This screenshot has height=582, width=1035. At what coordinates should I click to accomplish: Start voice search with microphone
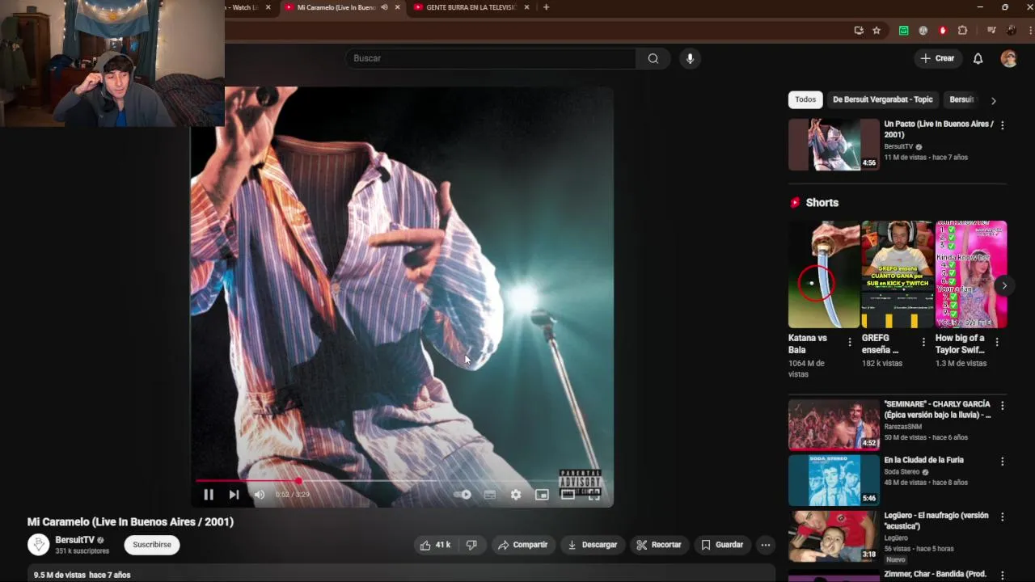point(690,58)
